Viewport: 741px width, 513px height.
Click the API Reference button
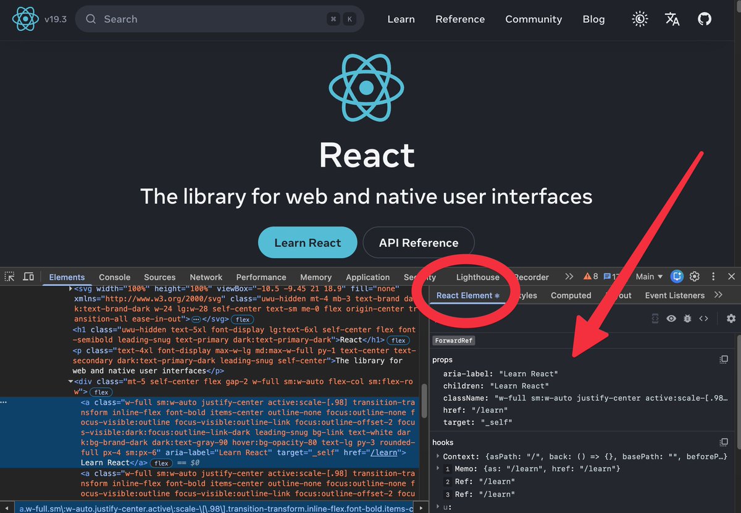coord(419,242)
